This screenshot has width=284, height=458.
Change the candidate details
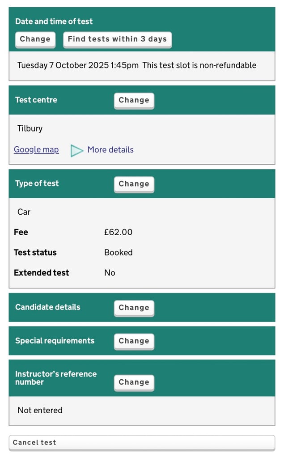(x=134, y=308)
